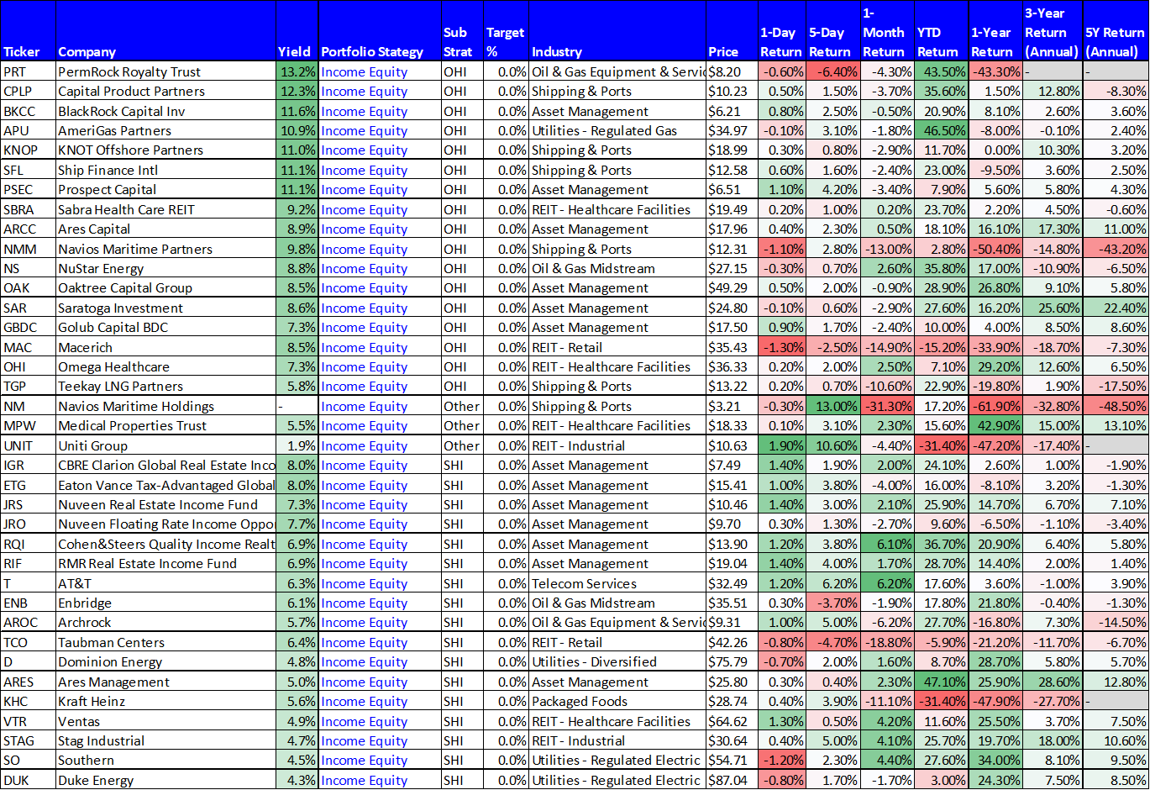Viewport: 1150px width, 790px height.
Task: Click the -18.80% 1-month return cell
Action: click(887, 642)
